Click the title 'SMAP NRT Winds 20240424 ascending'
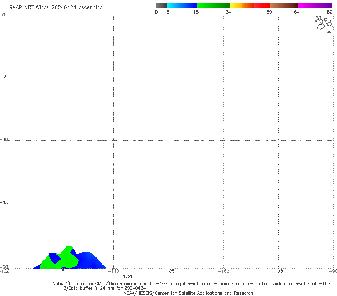 point(56,7)
